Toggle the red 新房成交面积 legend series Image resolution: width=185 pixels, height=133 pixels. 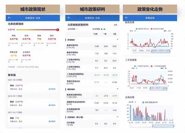[x=157, y=29]
